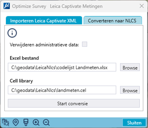Switch to Converteren naar NLCS tab
This screenshot has width=148, height=128.
113,20
